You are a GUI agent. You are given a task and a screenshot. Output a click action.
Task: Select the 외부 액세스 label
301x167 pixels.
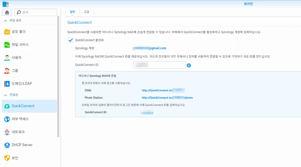20,119
